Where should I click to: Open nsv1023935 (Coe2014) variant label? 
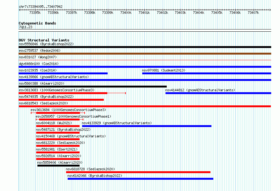click(38, 70)
